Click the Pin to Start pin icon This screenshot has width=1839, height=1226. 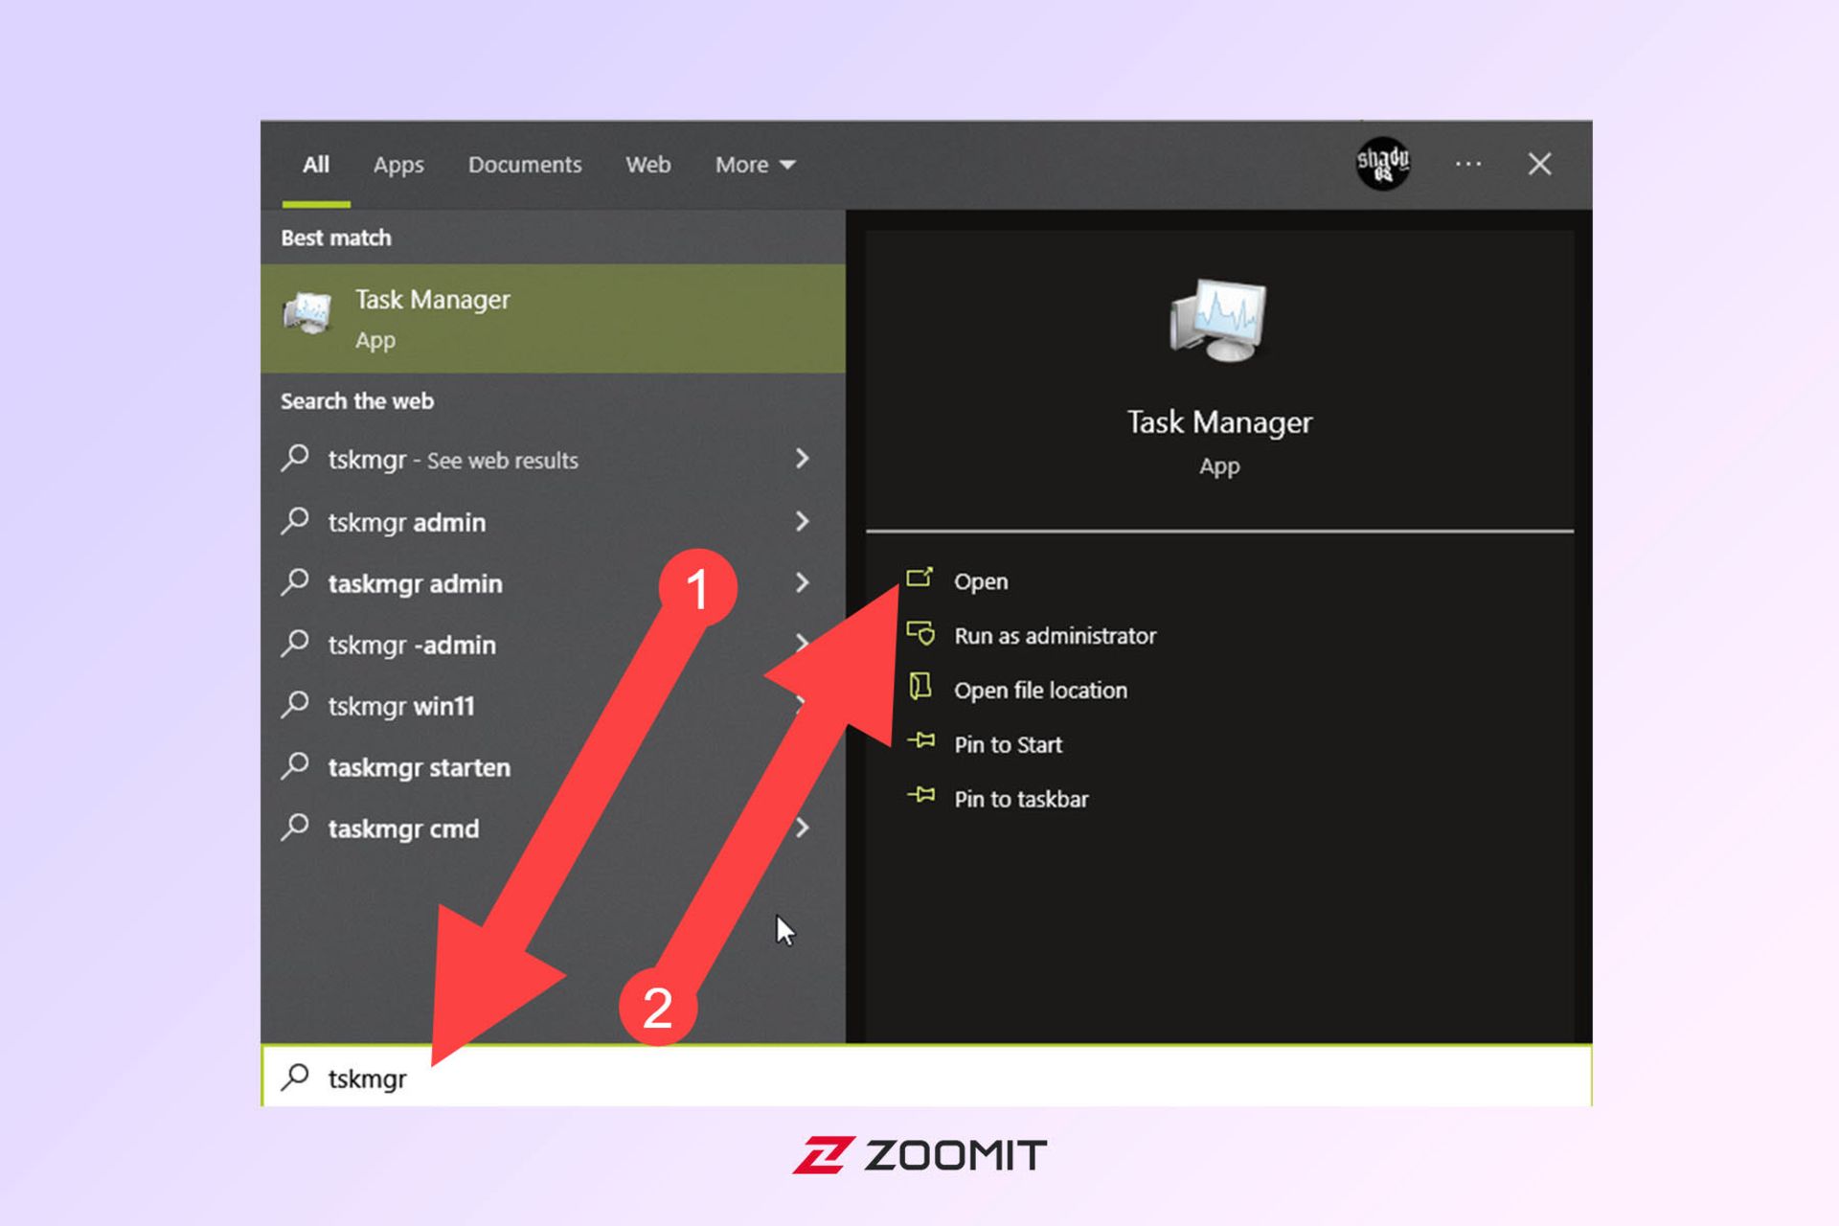[921, 740]
